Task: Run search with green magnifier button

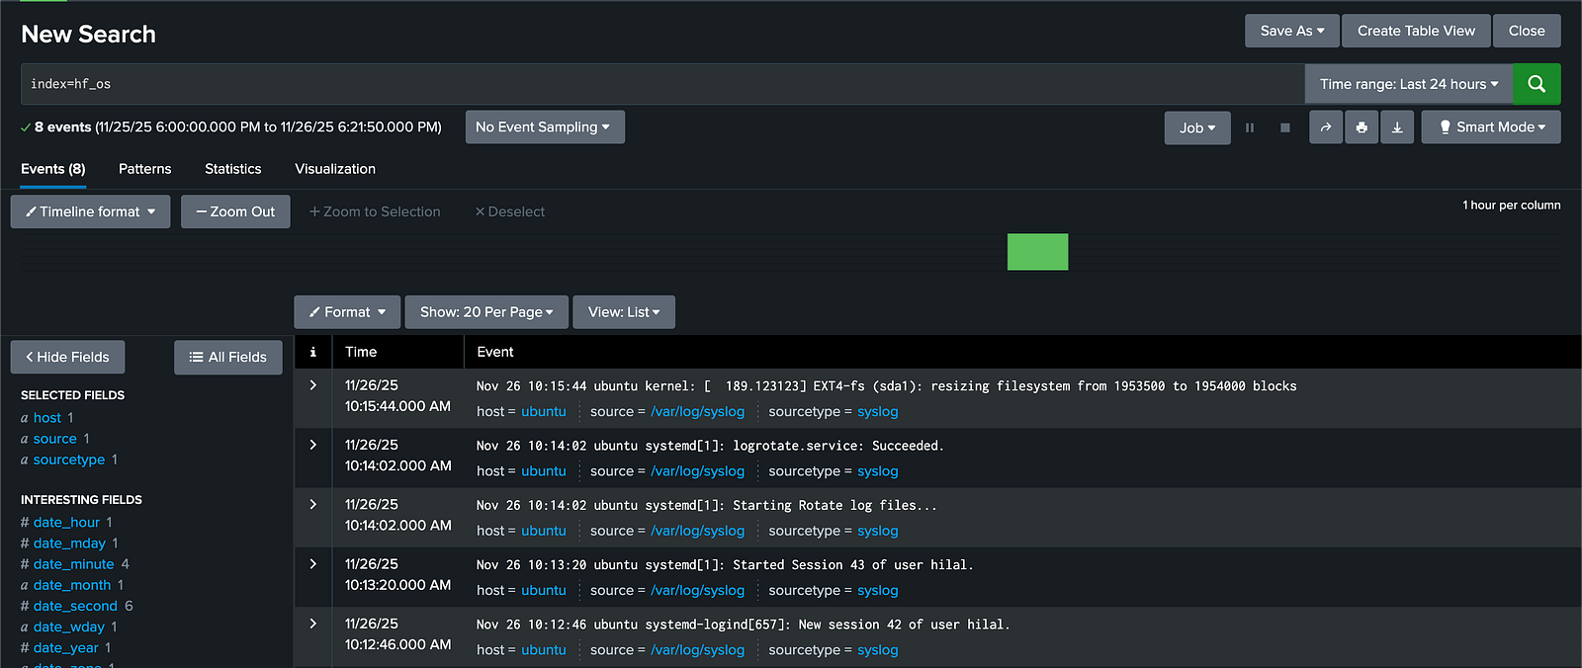Action: pyautogui.click(x=1536, y=84)
